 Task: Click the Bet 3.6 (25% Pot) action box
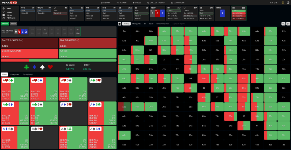pos(30,53)
